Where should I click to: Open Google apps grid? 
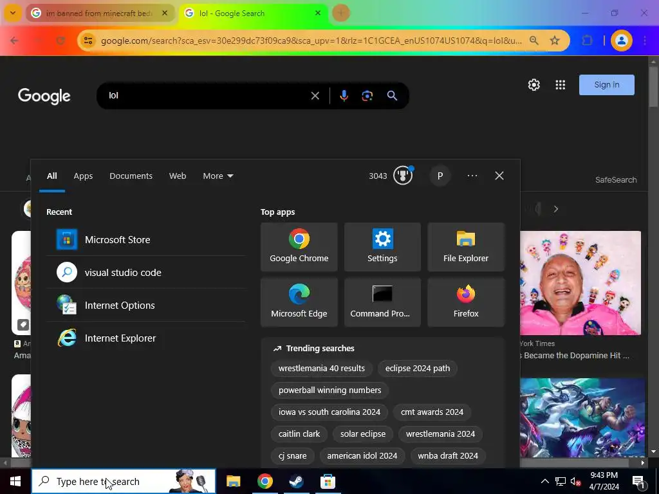click(x=561, y=85)
